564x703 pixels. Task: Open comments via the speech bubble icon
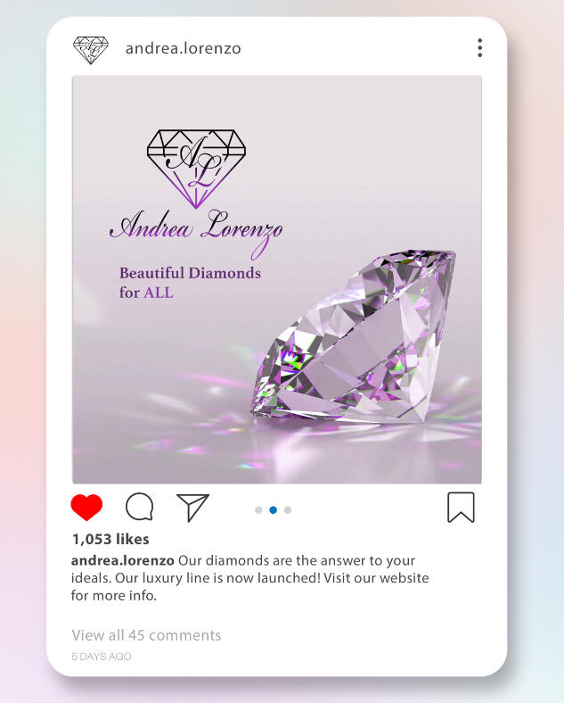click(140, 507)
